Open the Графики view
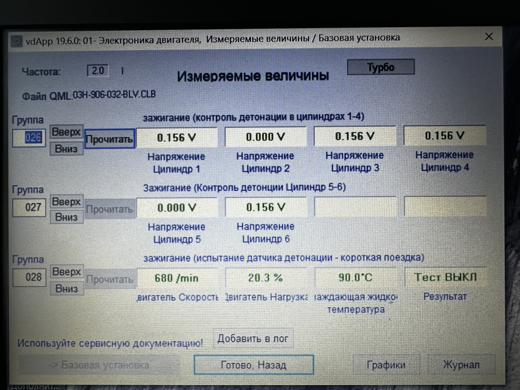The height and width of the screenshot is (390, 520). pos(386,365)
